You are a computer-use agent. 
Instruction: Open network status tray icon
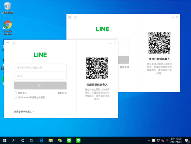click(x=158, y=141)
